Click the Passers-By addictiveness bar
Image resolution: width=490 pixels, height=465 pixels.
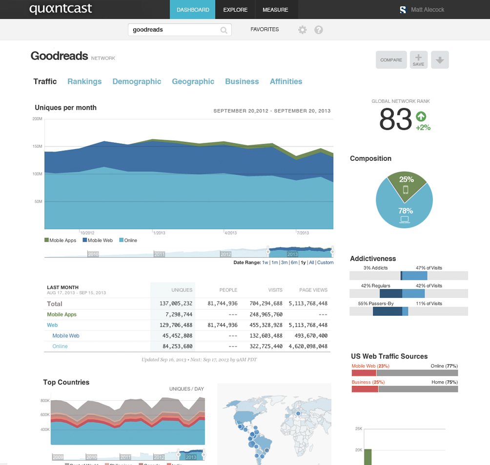pyautogui.click(x=409, y=311)
